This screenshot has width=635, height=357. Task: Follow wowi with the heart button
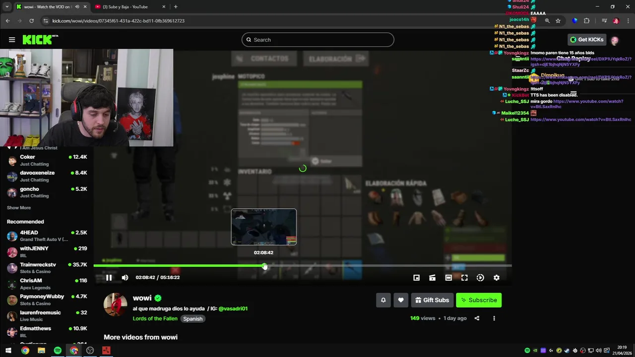401,300
